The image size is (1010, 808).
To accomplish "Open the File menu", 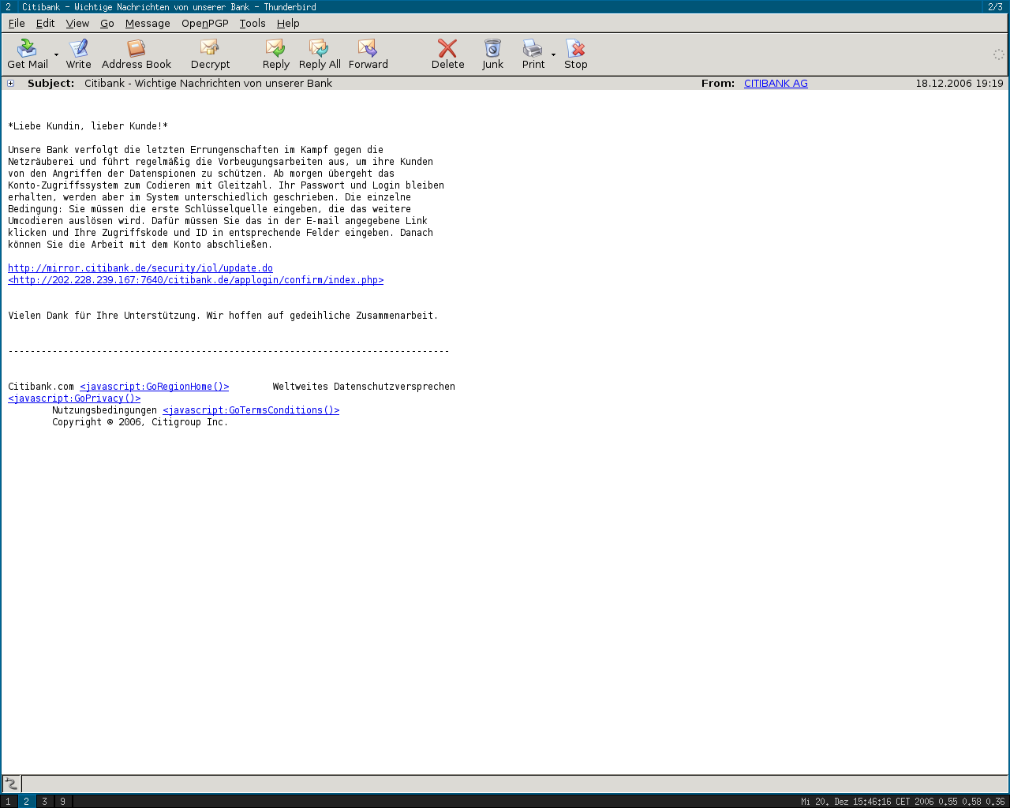I will pyautogui.click(x=17, y=23).
